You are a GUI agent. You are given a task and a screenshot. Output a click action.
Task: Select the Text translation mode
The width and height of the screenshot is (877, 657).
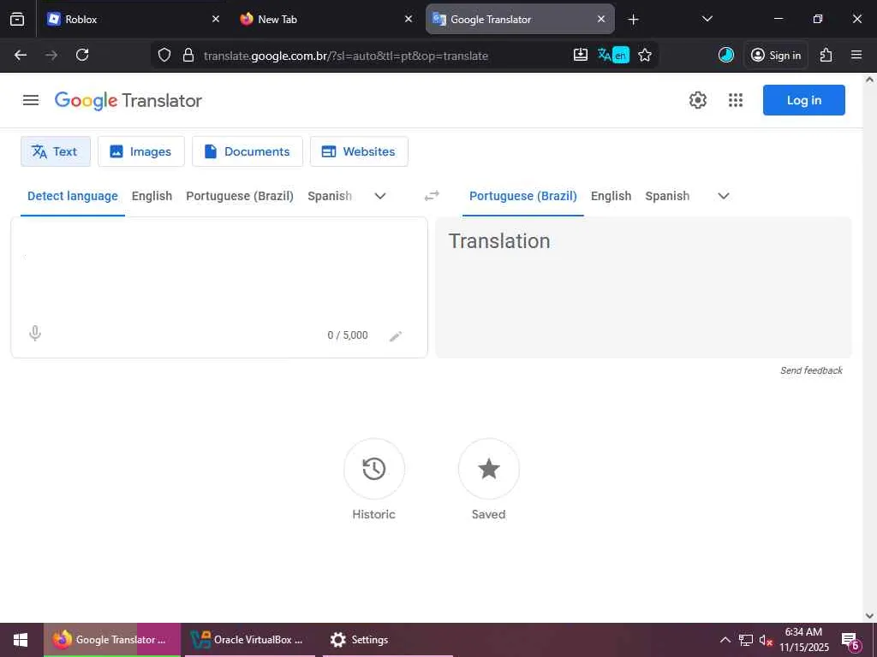(x=56, y=151)
